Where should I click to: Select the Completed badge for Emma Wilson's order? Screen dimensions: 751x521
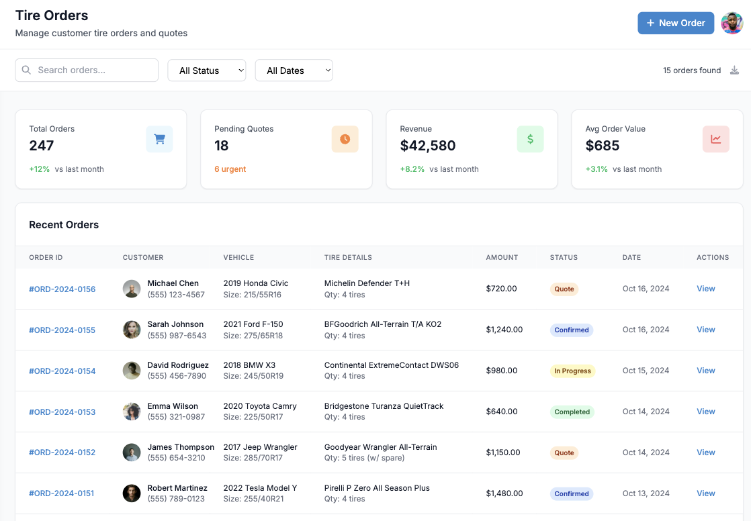pos(572,412)
